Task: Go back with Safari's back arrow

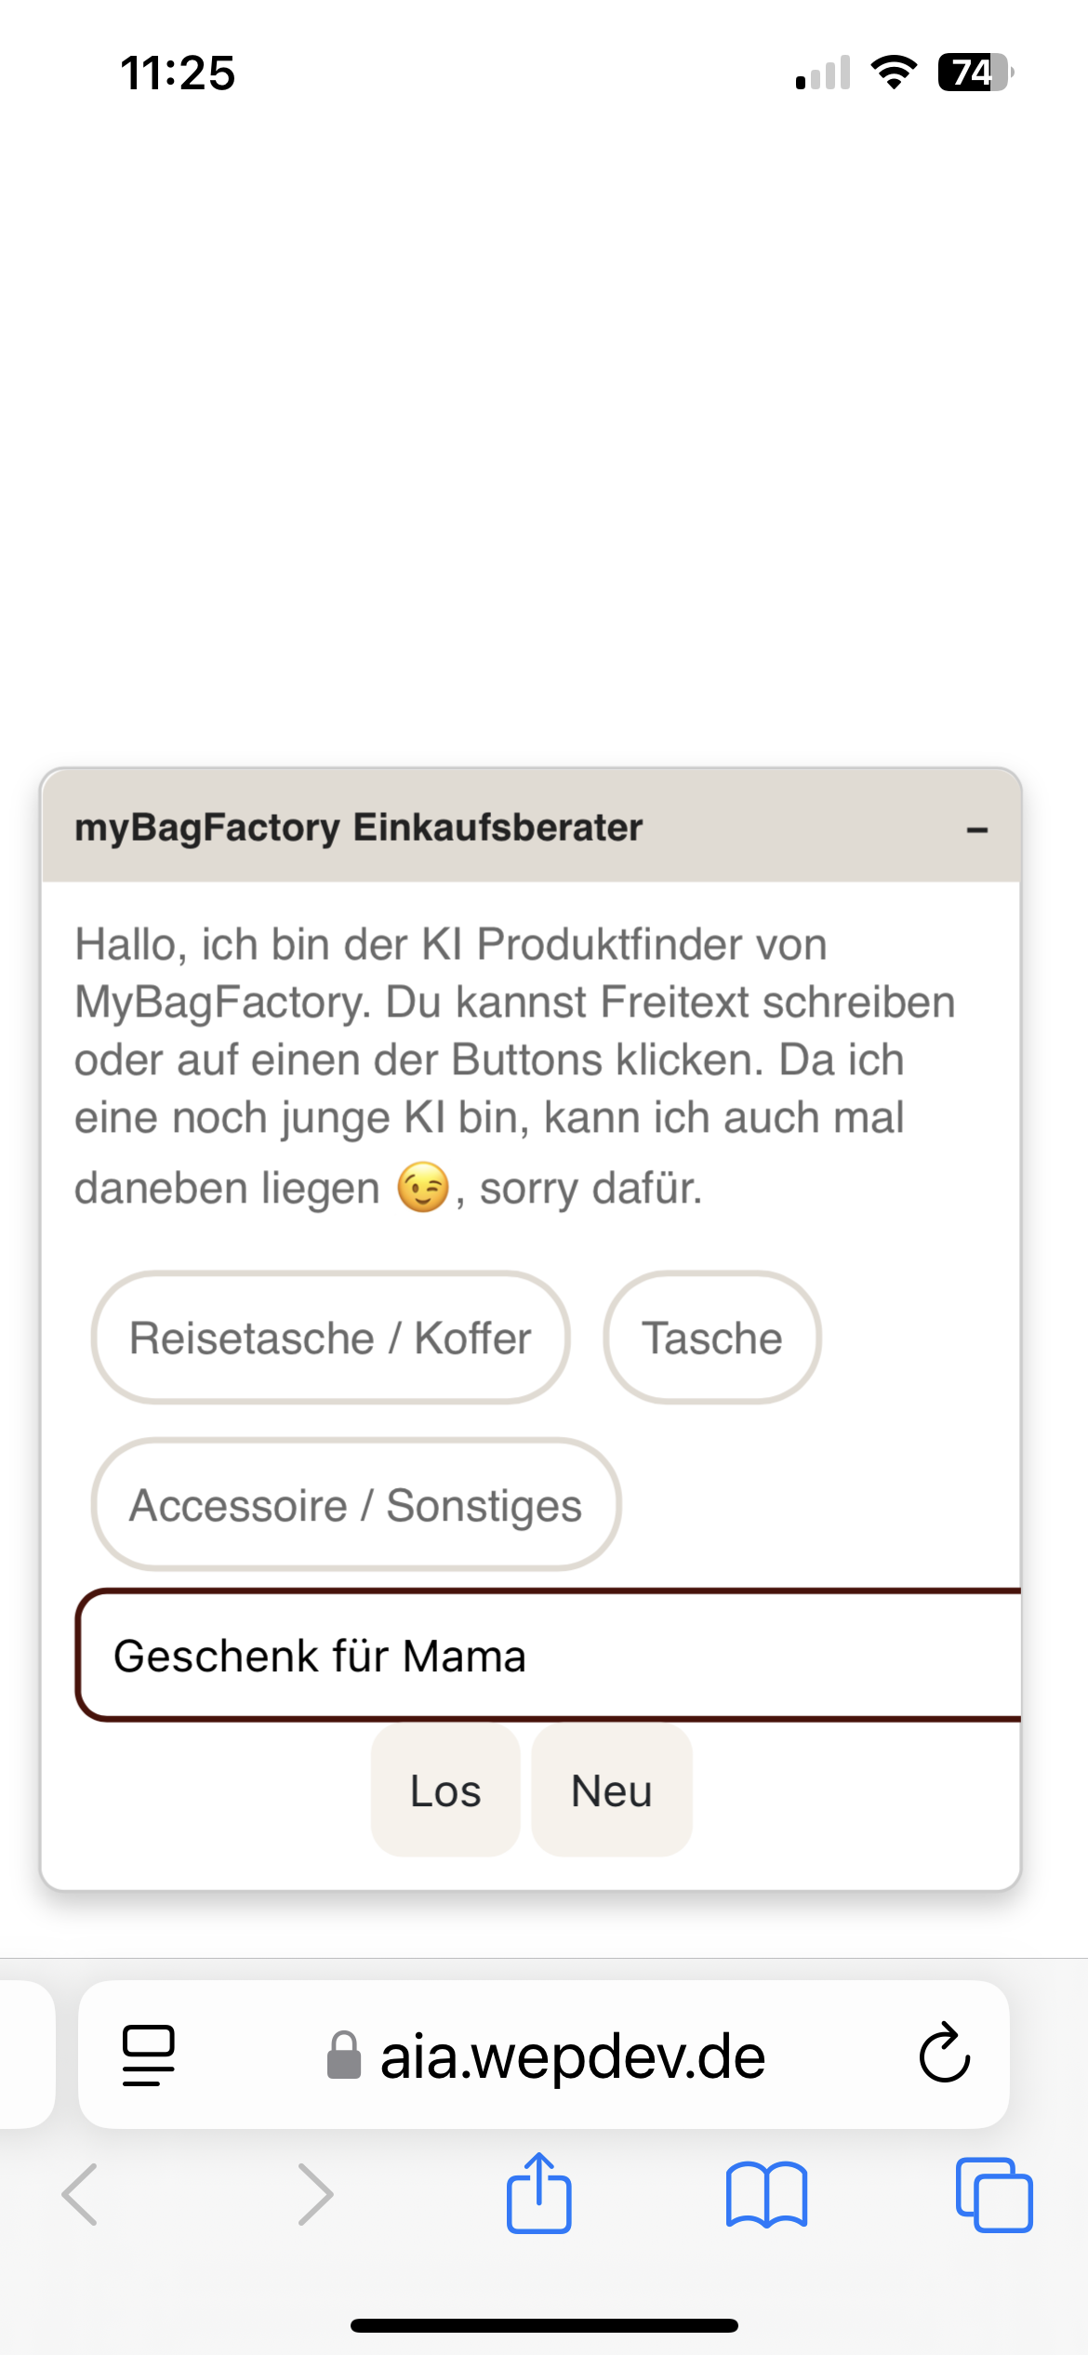Action: coord(80,2195)
